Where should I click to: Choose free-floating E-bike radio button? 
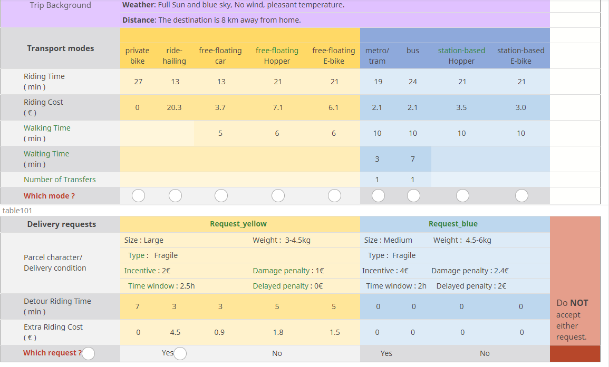pyautogui.click(x=334, y=196)
